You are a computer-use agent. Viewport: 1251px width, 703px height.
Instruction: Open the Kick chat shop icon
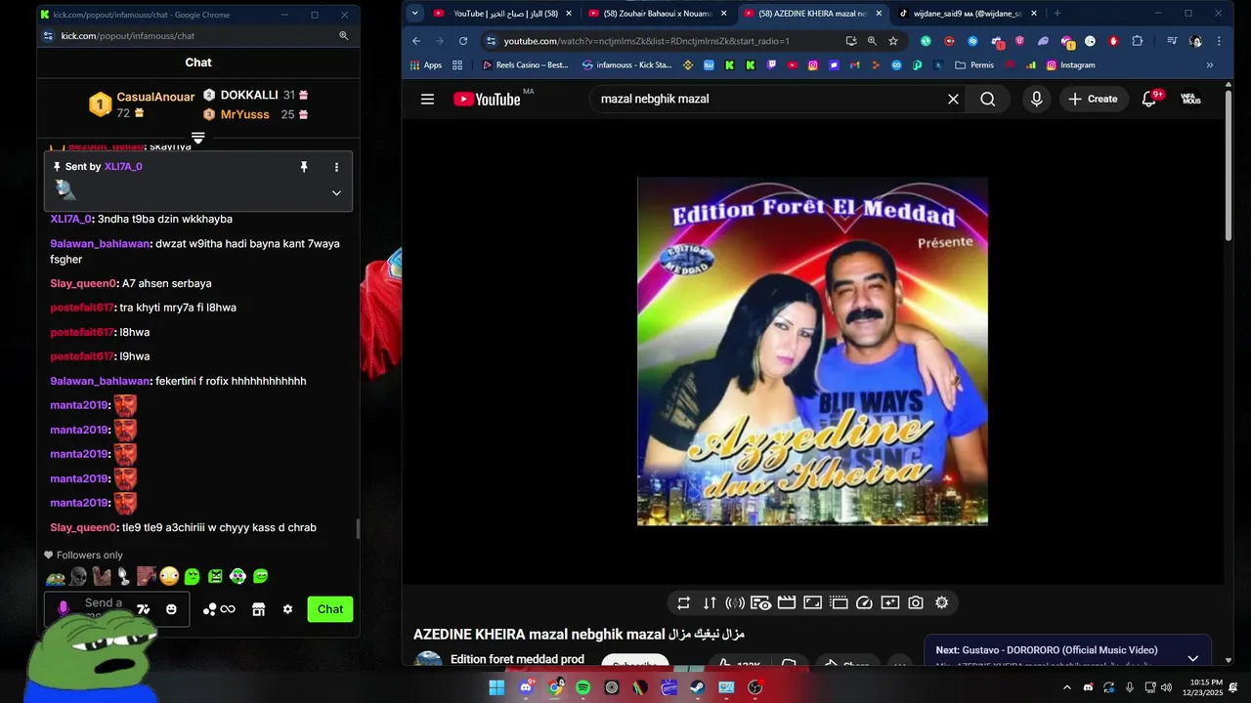tap(259, 609)
